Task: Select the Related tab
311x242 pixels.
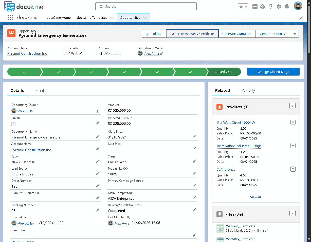Action: 223,90
